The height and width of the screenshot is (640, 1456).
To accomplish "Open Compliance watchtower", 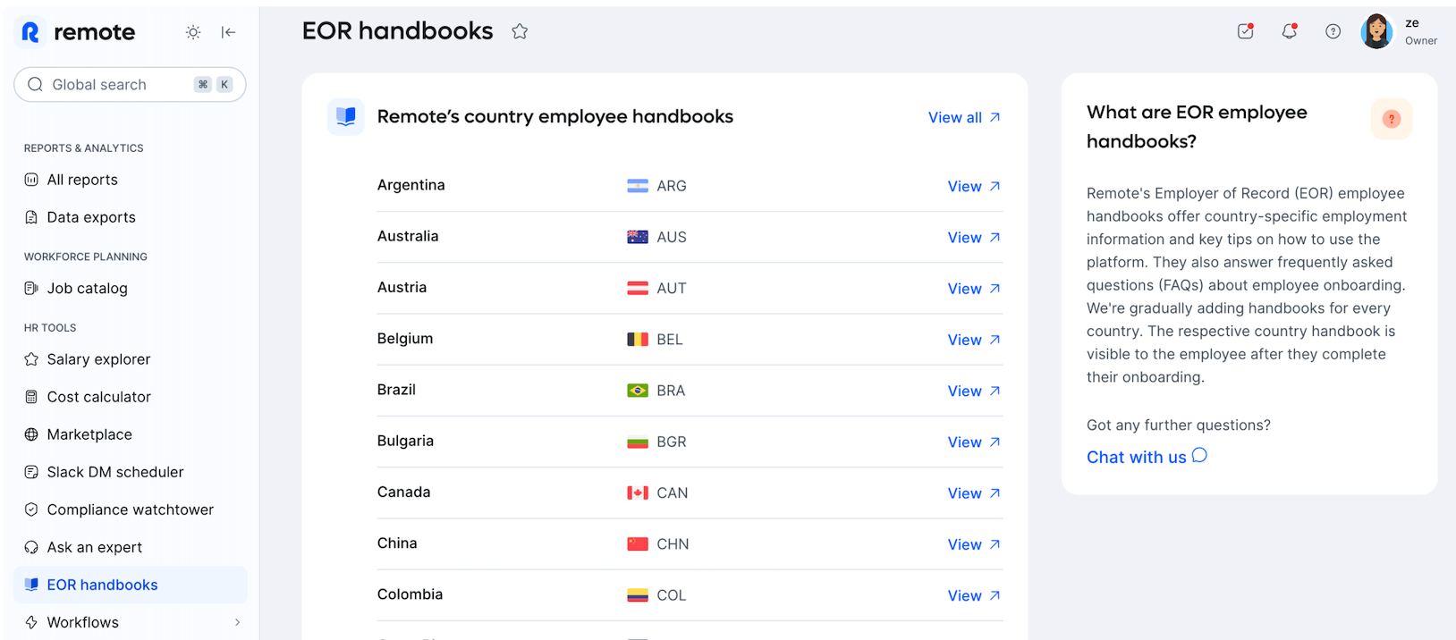I will (x=130, y=509).
